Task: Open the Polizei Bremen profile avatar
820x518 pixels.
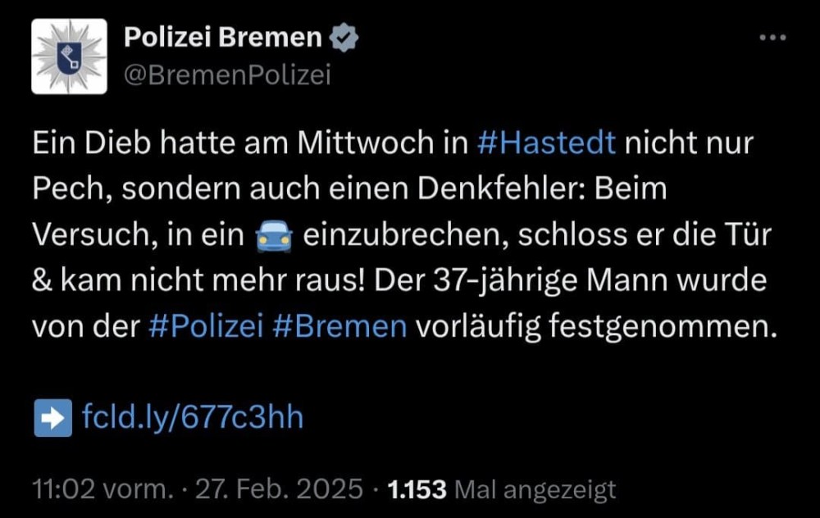Action: point(69,57)
